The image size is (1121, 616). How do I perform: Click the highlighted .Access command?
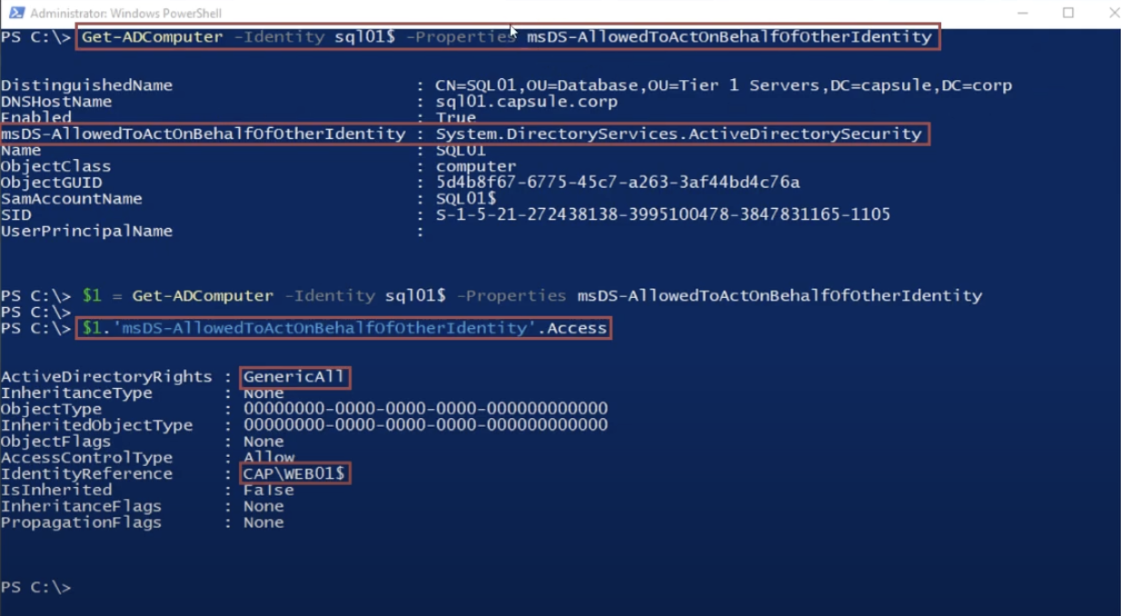[343, 328]
